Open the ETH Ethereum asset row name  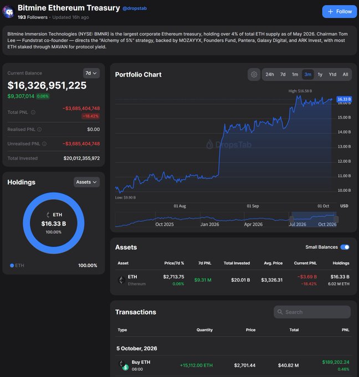pyautogui.click(x=136, y=280)
